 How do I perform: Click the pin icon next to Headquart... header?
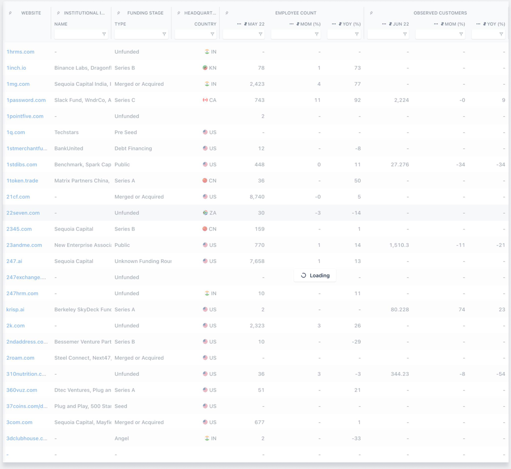tap(179, 13)
